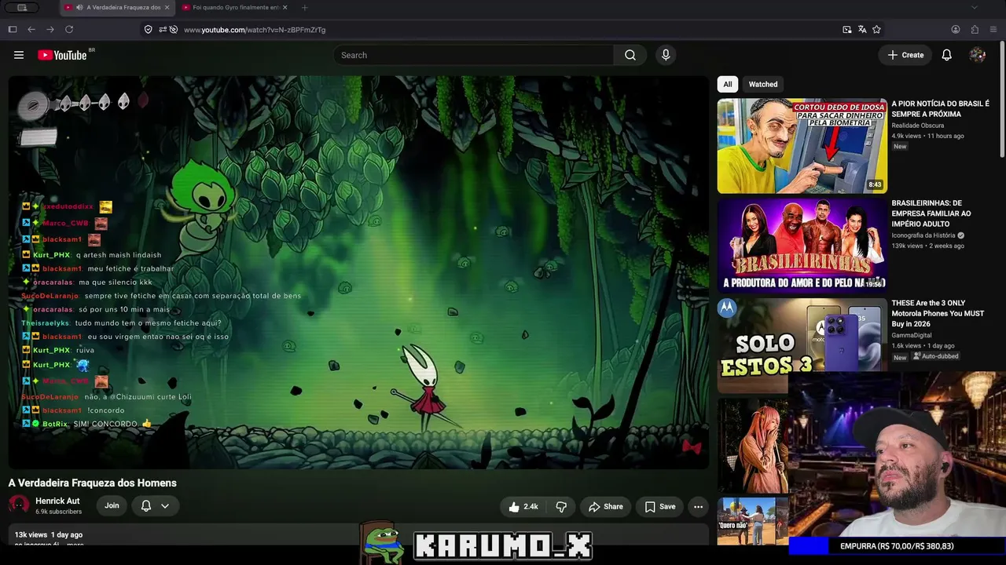Viewport: 1006px width, 565px height.
Task: Open the browser extensions puzzle icon
Action: point(975,30)
